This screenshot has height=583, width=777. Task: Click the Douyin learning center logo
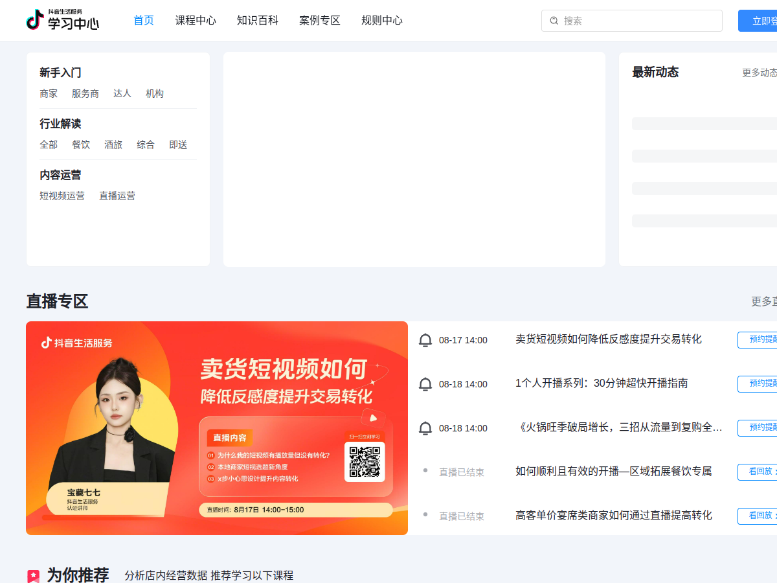[x=63, y=20]
